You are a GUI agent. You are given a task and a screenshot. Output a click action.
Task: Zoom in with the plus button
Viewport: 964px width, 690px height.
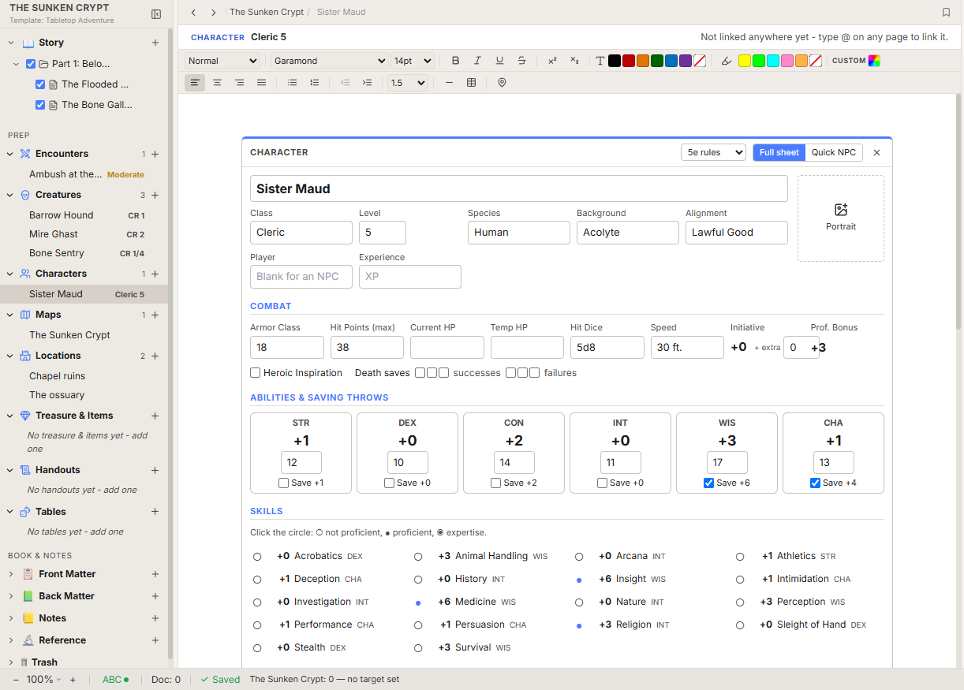[73, 680]
